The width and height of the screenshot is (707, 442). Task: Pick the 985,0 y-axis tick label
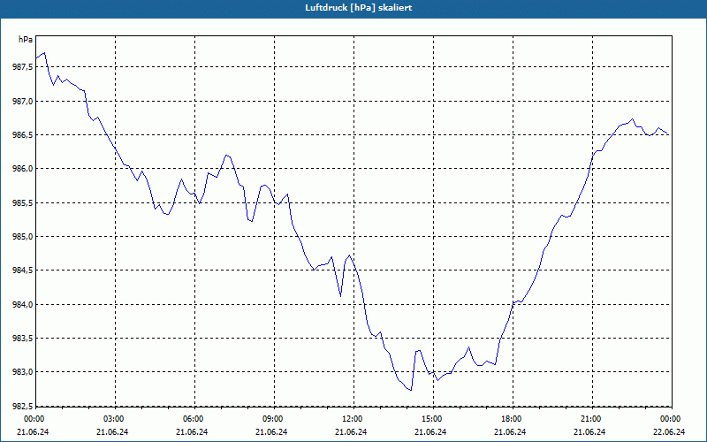click(22, 237)
